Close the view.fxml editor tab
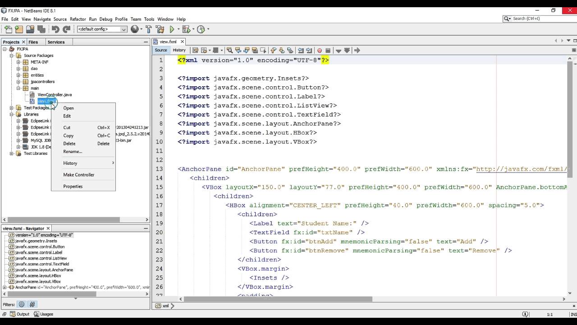The height and width of the screenshot is (325, 577). [182, 42]
